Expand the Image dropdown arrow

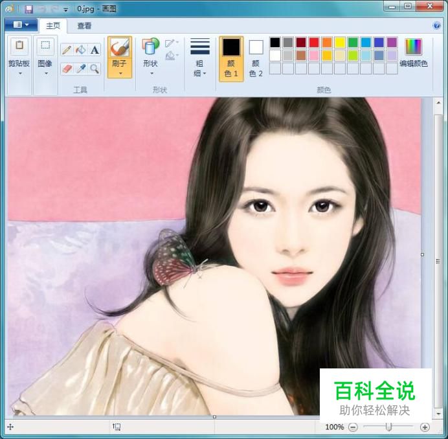(x=46, y=74)
